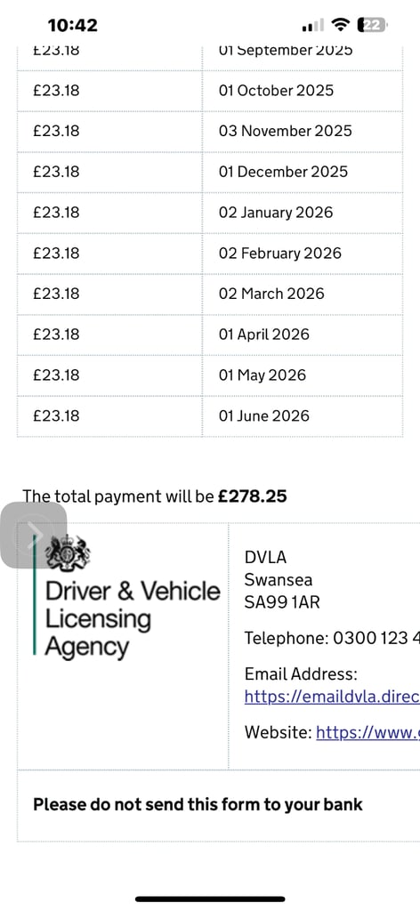
Task: Select the 02 January 2026 date cell
Action: click(302, 213)
